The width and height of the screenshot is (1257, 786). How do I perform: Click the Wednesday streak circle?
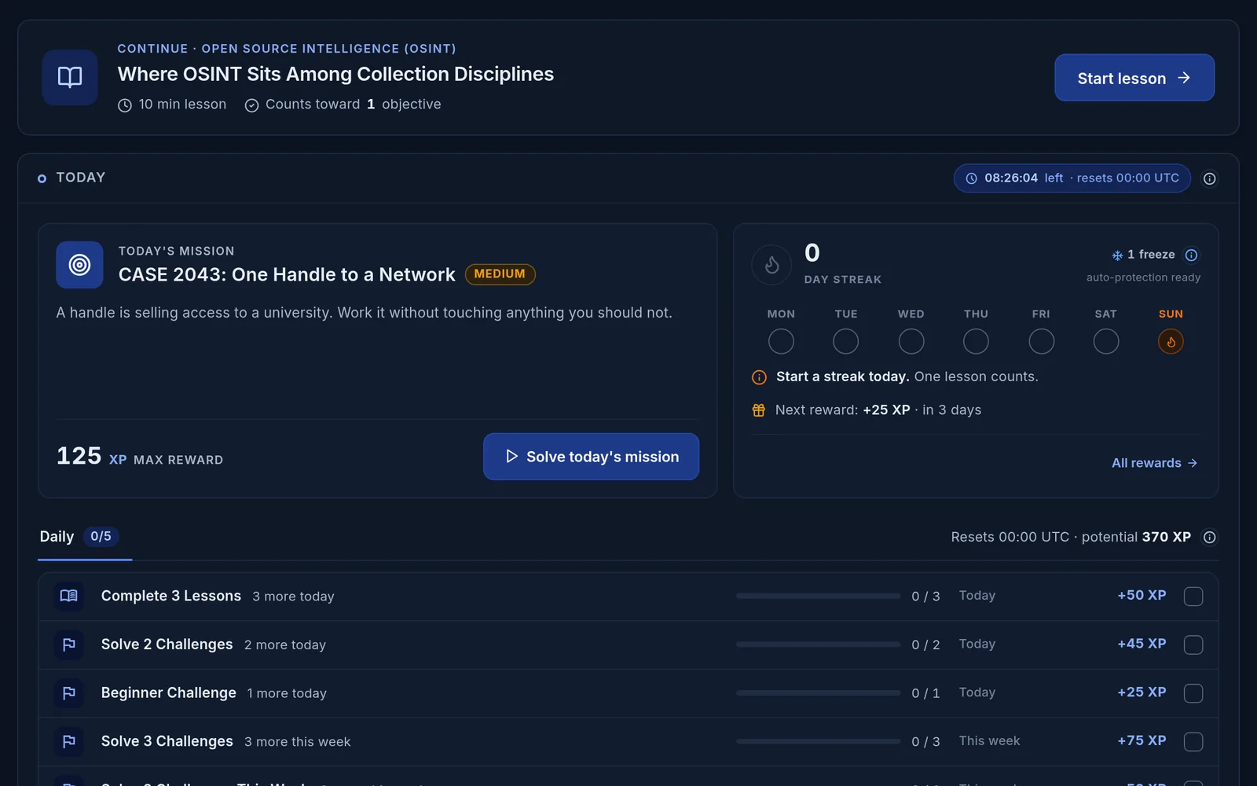pos(911,341)
